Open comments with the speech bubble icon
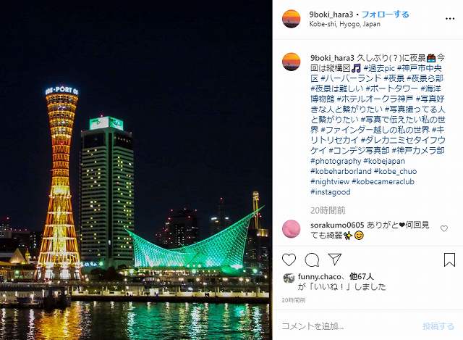Screen dimensions: 463x340 pyautogui.click(x=312, y=260)
